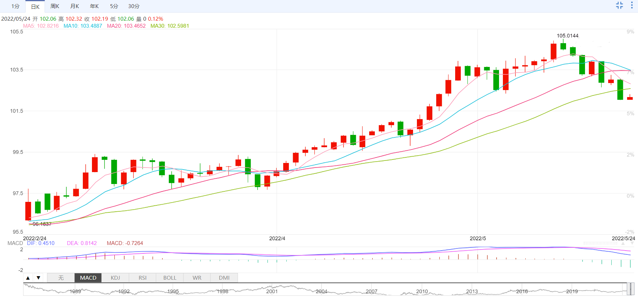Screen dimensions: 638x300
Task: Switch to the 年K yearly tab
Action: 94,6
